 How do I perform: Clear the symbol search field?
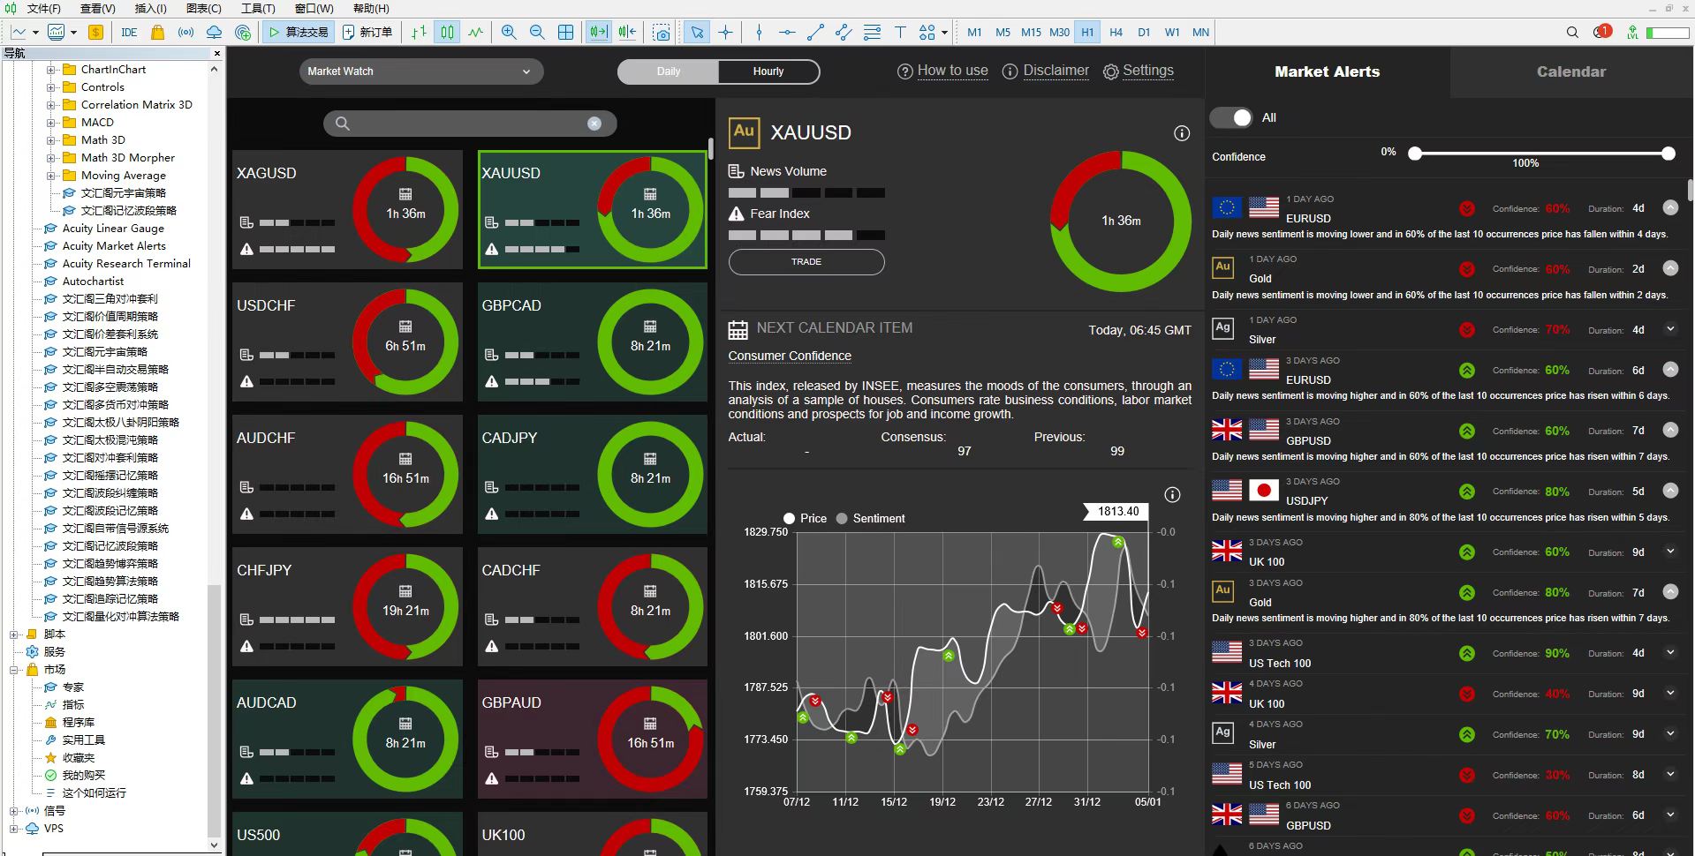[x=594, y=124]
